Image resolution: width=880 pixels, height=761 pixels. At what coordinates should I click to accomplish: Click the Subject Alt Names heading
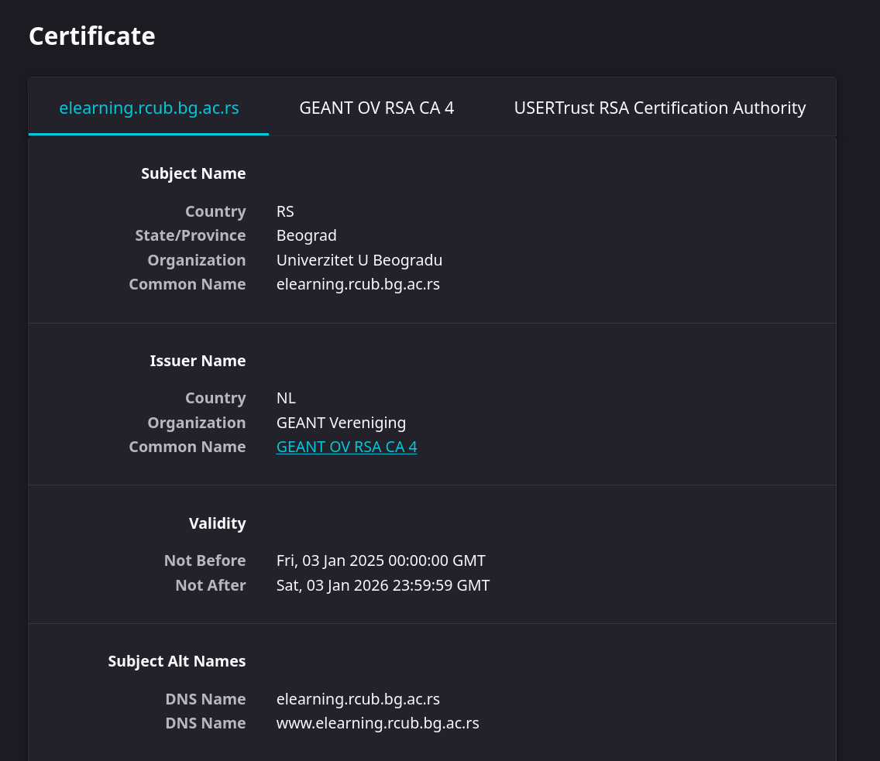[177, 661]
